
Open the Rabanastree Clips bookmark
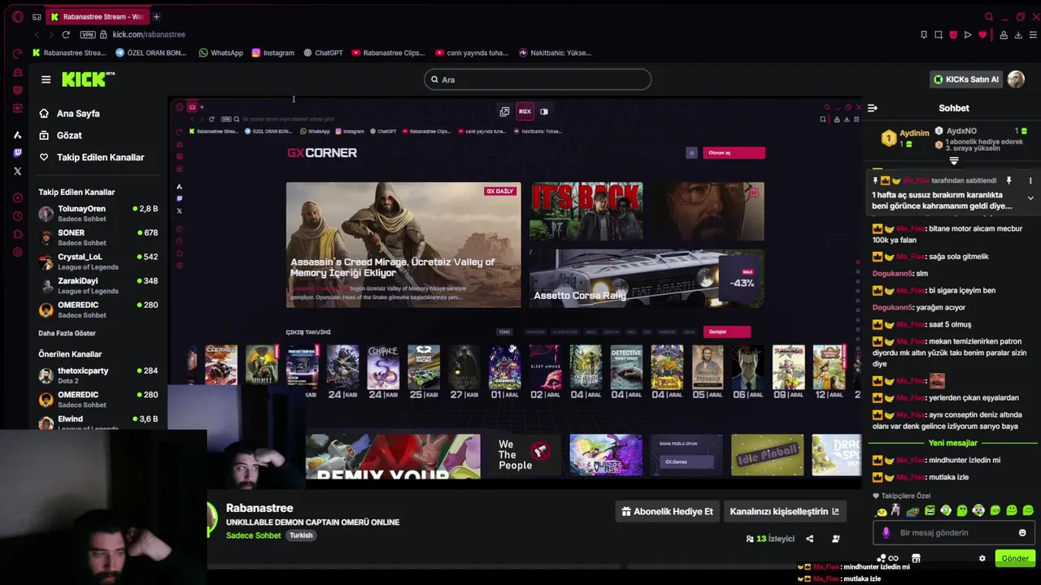click(x=389, y=53)
